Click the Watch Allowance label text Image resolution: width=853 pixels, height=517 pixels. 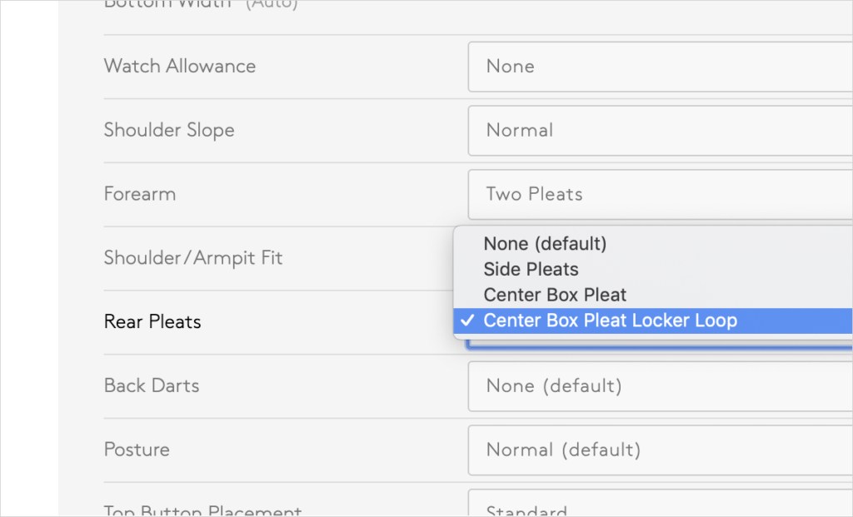(180, 66)
